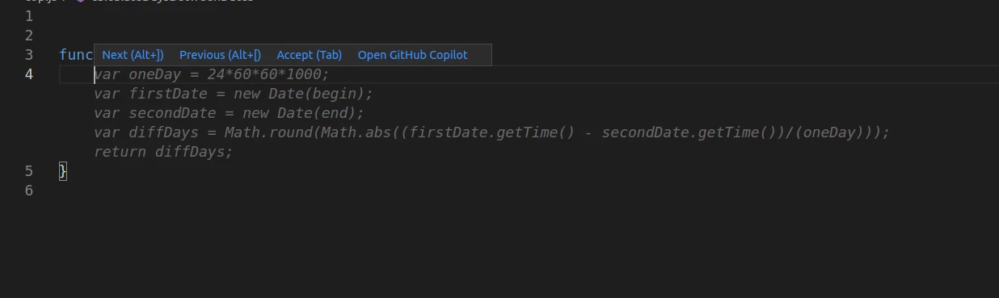The image size is (999, 298).
Task: Open GitHub Copilot from suggestion toolbar
Action: 412,55
